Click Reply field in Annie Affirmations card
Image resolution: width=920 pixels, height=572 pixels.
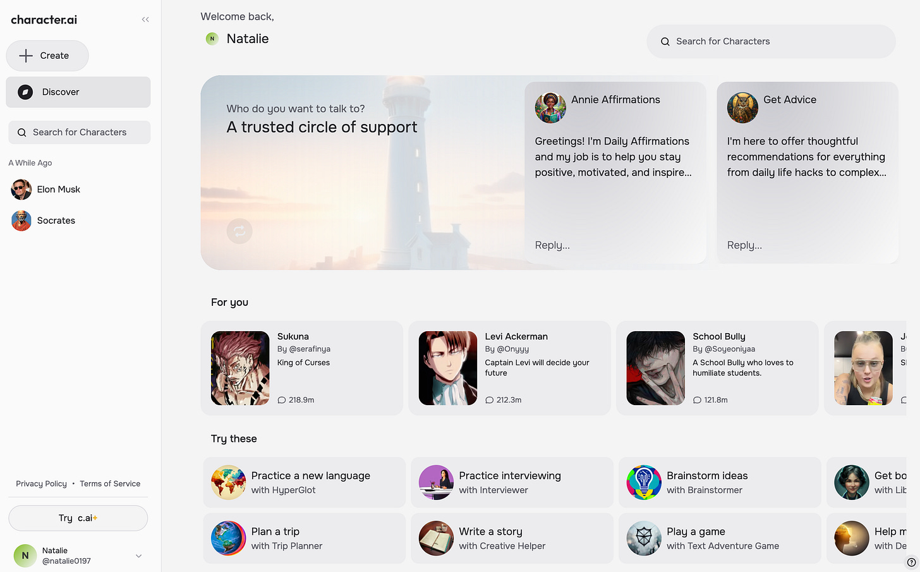click(x=552, y=245)
